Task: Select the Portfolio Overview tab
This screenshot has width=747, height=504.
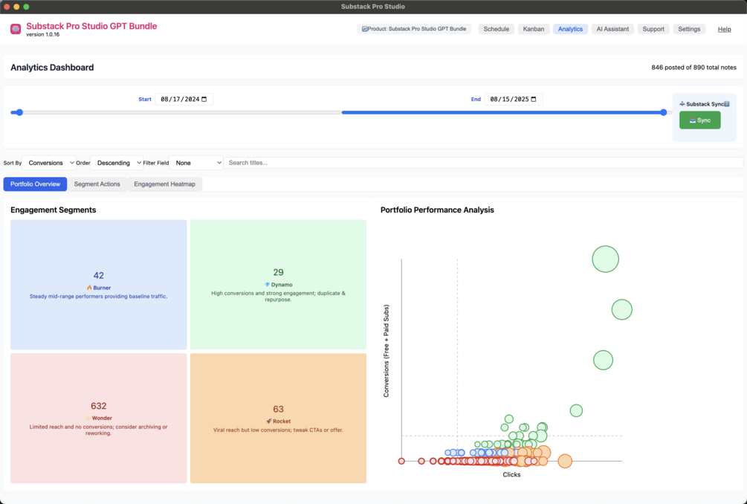Action: coord(35,184)
